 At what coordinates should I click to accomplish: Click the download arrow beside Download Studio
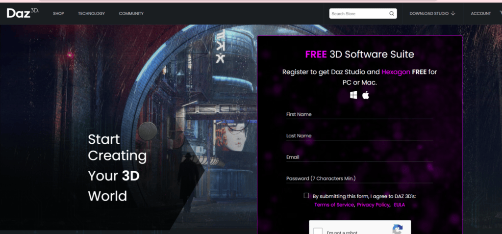[453, 13]
